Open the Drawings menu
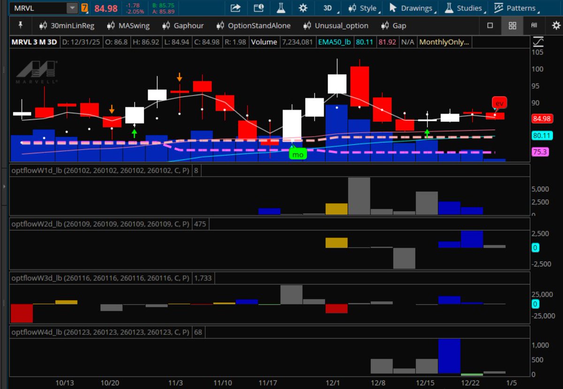563x389 pixels. (411, 8)
